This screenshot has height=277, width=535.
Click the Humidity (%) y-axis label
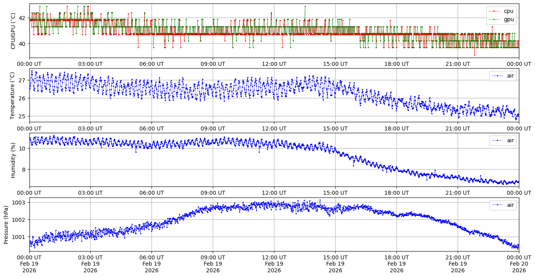(x=13, y=160)
